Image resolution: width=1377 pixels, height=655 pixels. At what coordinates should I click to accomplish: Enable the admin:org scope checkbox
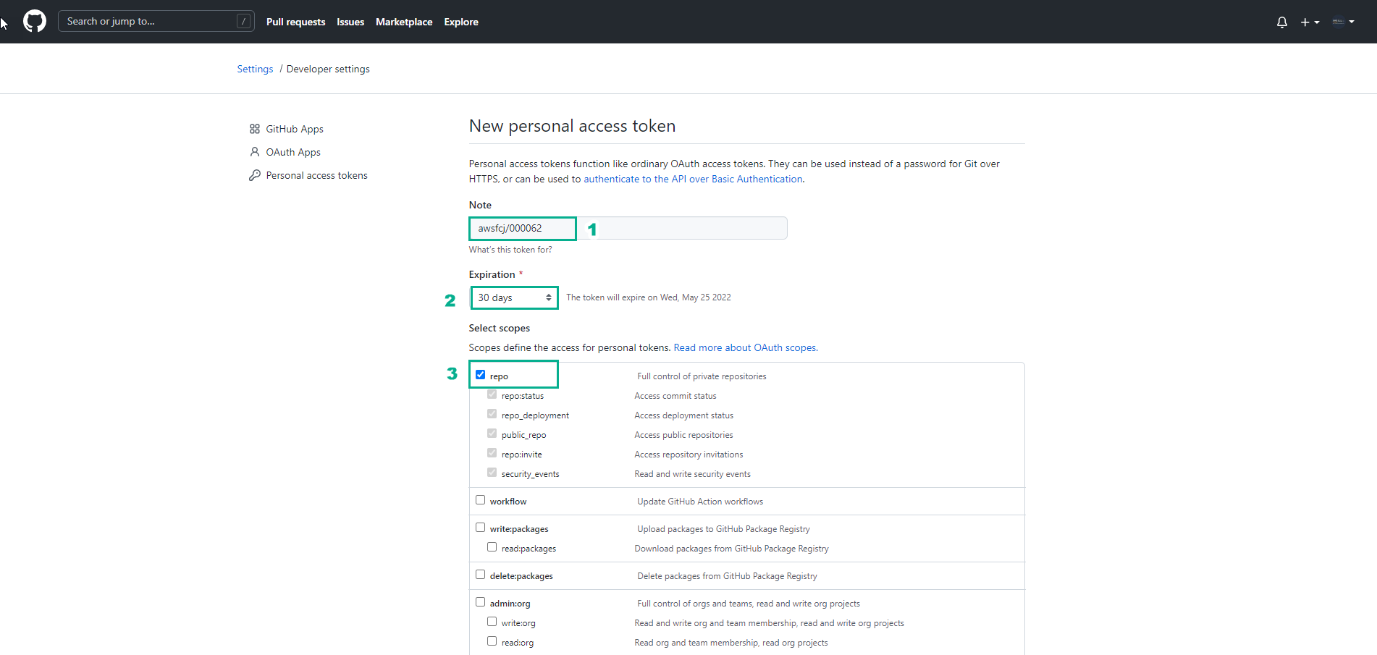480,602
